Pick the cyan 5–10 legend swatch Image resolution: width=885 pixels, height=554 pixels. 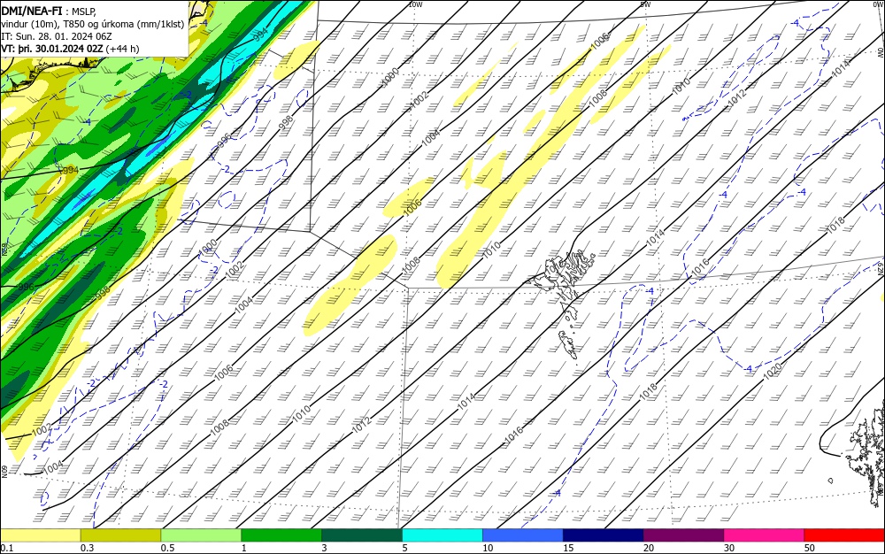(442, 535)
